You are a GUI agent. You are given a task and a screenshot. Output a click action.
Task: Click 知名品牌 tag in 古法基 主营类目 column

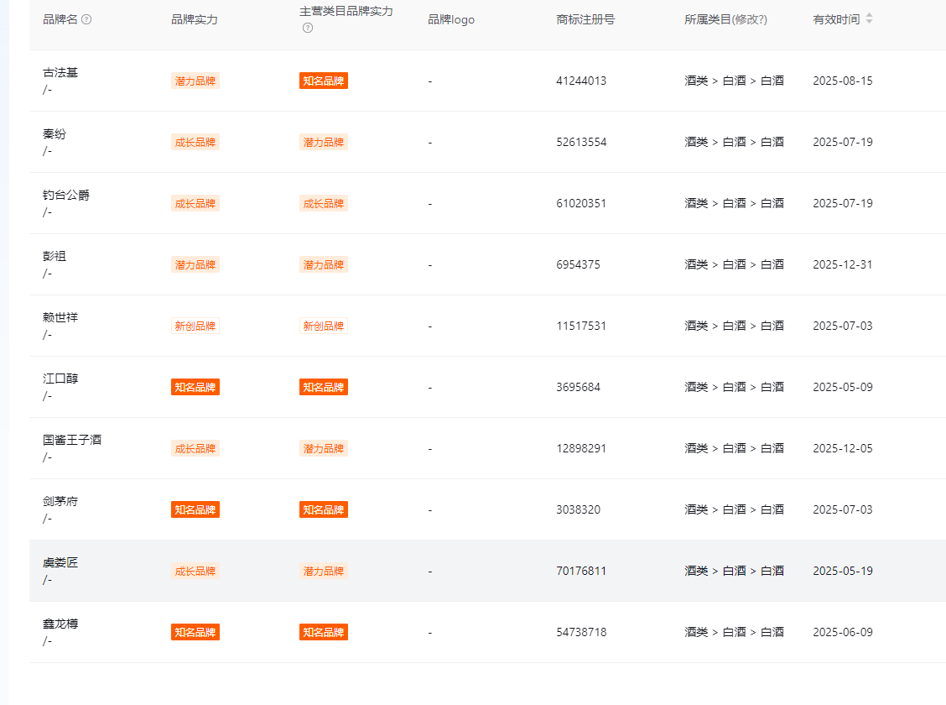pyautogui.click(x=324, y=81)
